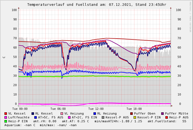Click the green Heiz-P EIN swatch

click(6, 121)
